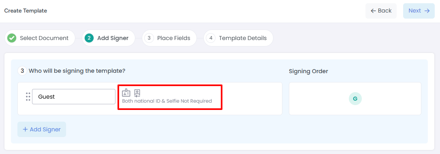Click the Back button

pyautogui.click(x=381, y=11)
